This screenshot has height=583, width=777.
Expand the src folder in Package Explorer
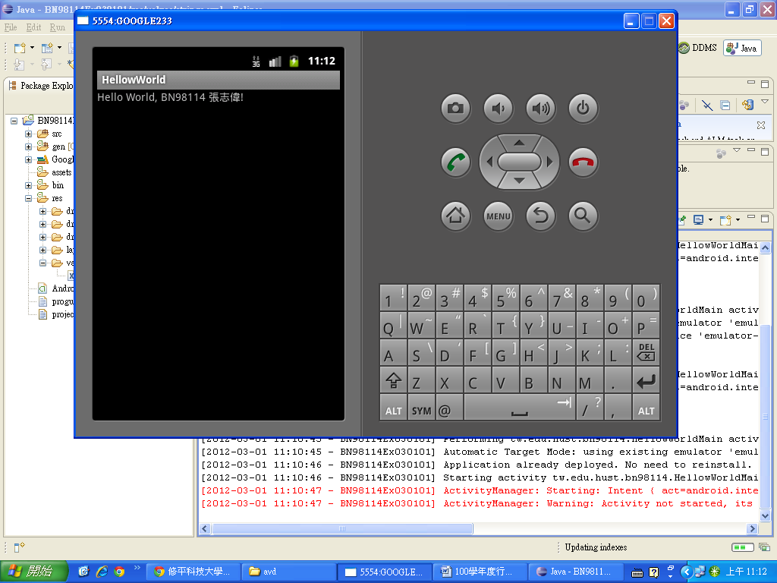pos(29,134)
